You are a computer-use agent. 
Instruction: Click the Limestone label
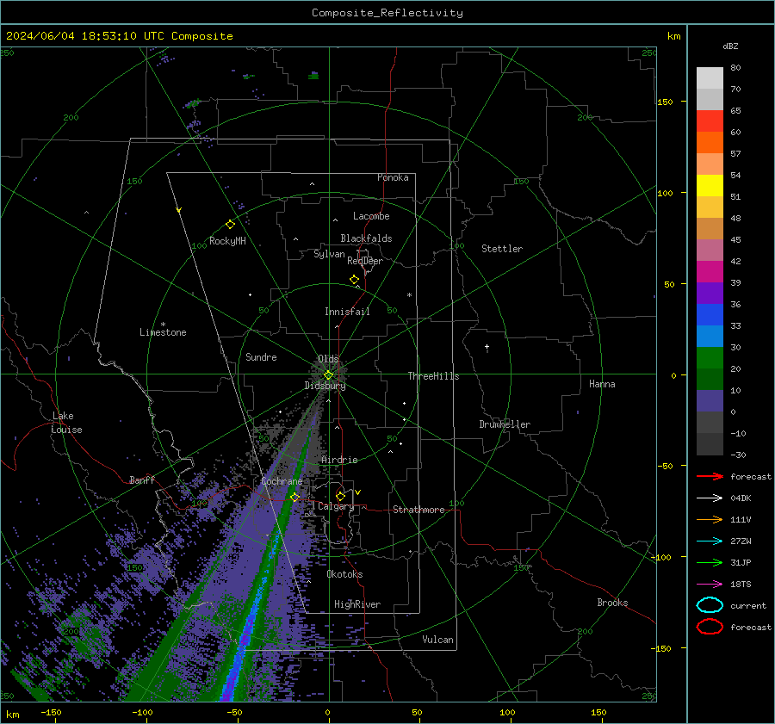click(x=163, y=332)
